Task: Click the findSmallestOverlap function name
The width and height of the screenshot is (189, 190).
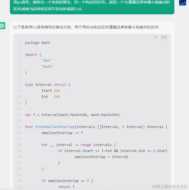Action: [55, 127]
